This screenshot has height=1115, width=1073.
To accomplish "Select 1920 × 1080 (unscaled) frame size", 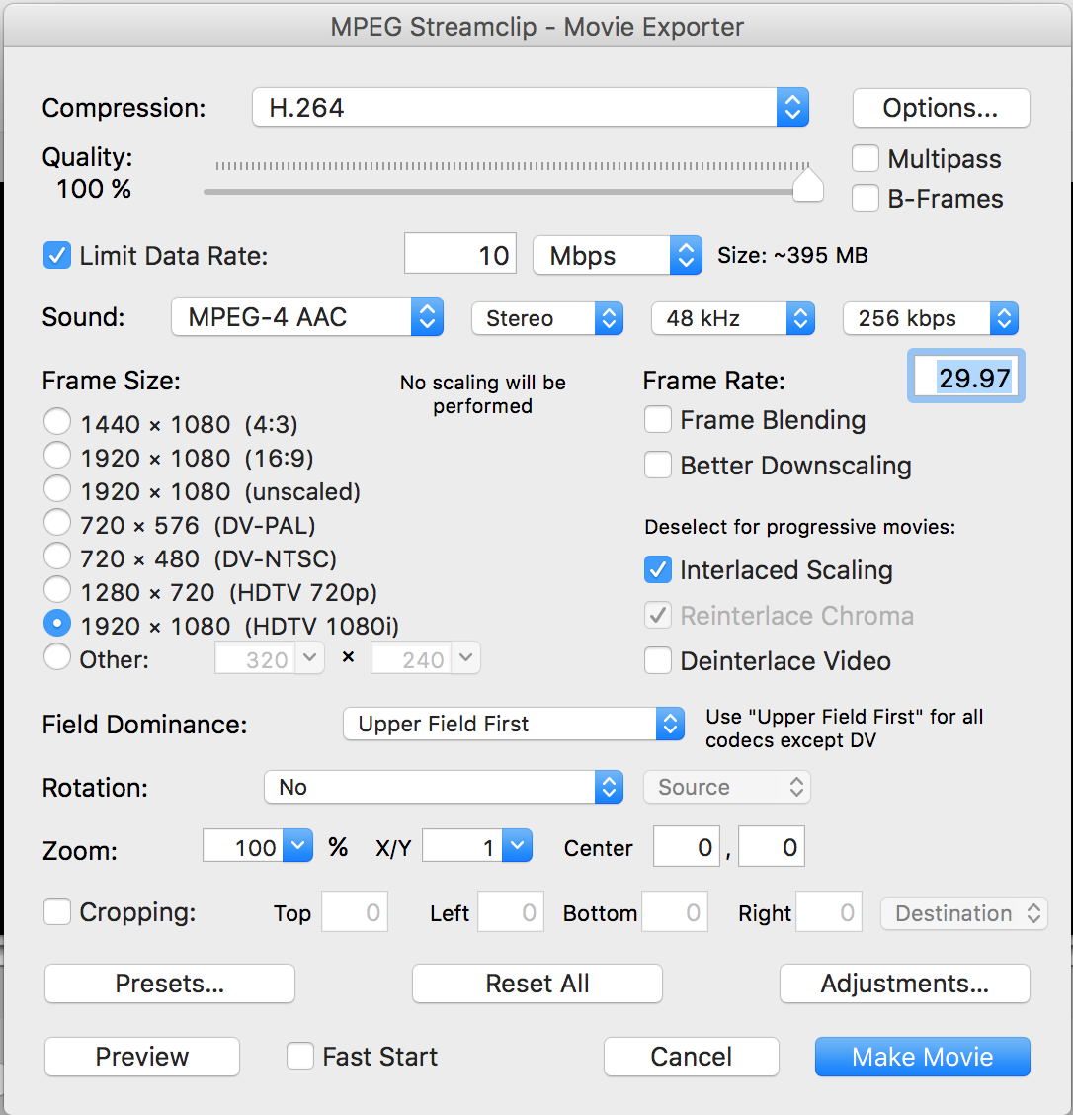I will pyautogui.click(x=57, y=488).
